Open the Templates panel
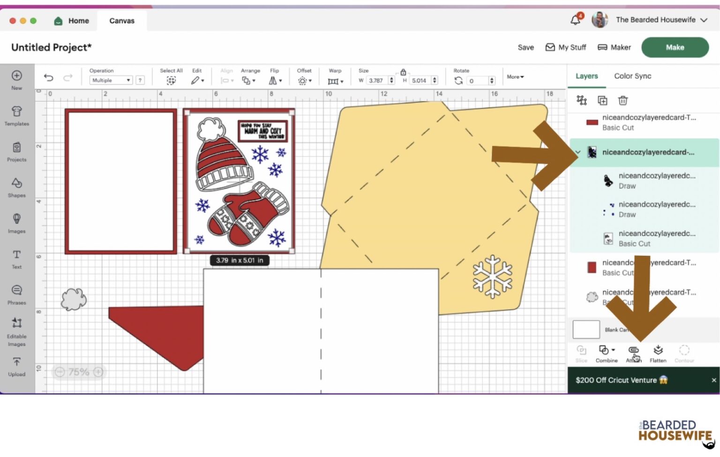 click(x=16, y=115)
